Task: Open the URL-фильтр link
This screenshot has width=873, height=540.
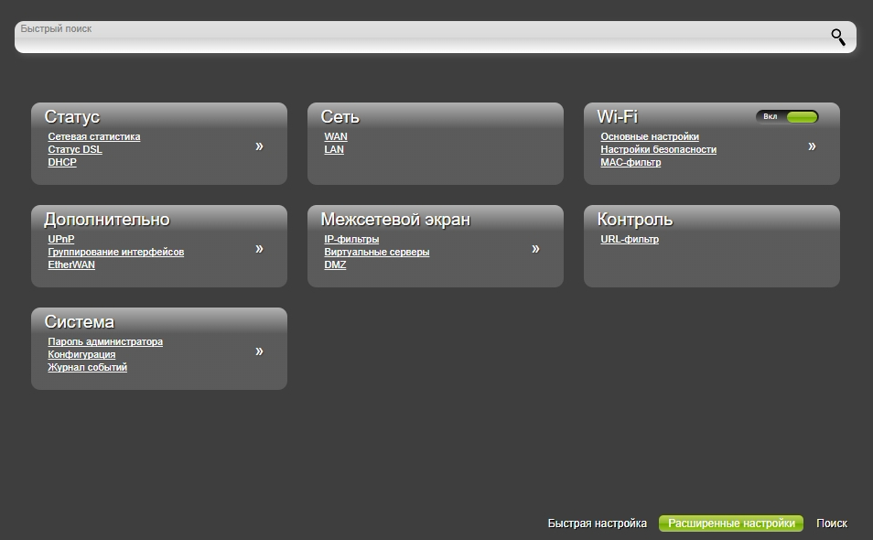Action: pos(630,240)
